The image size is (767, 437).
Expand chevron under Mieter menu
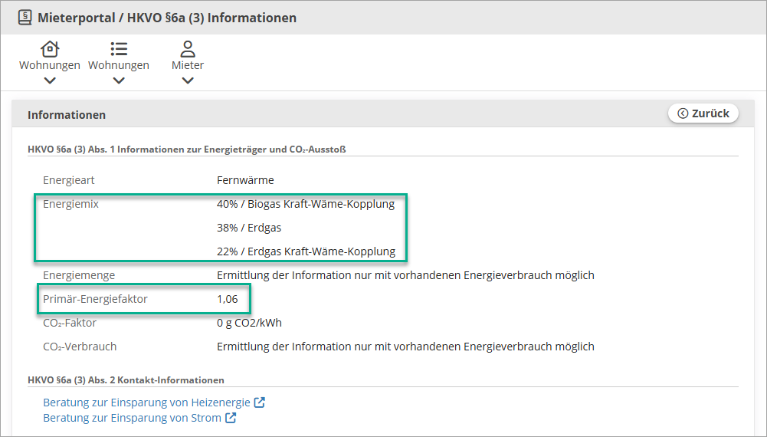(x=188, y=80)
